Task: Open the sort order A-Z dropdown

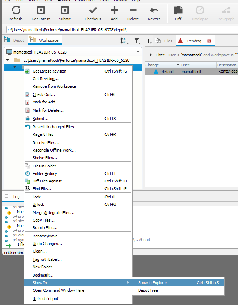Action: tap(124, 41)
